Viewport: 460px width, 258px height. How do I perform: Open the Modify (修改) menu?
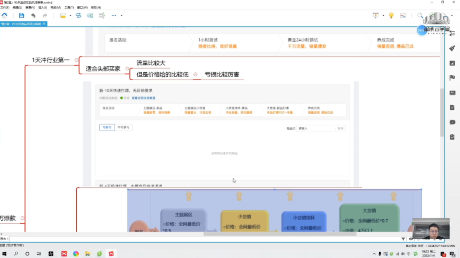pos(55,7)
